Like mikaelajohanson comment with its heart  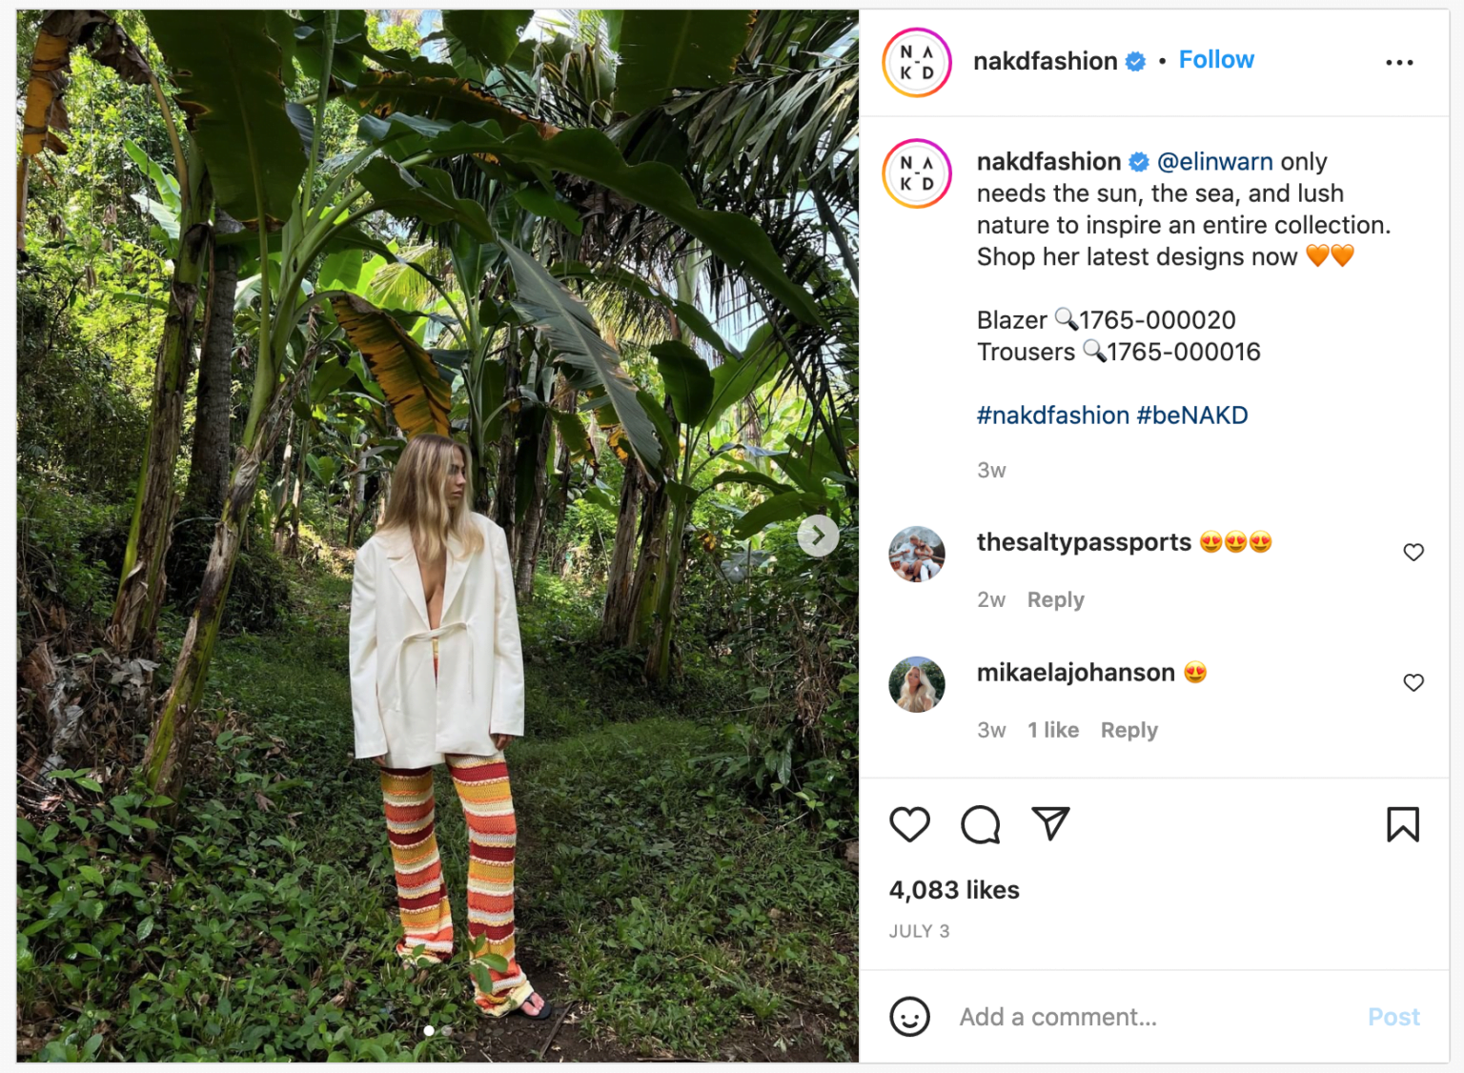click(x=1413, y=682)
